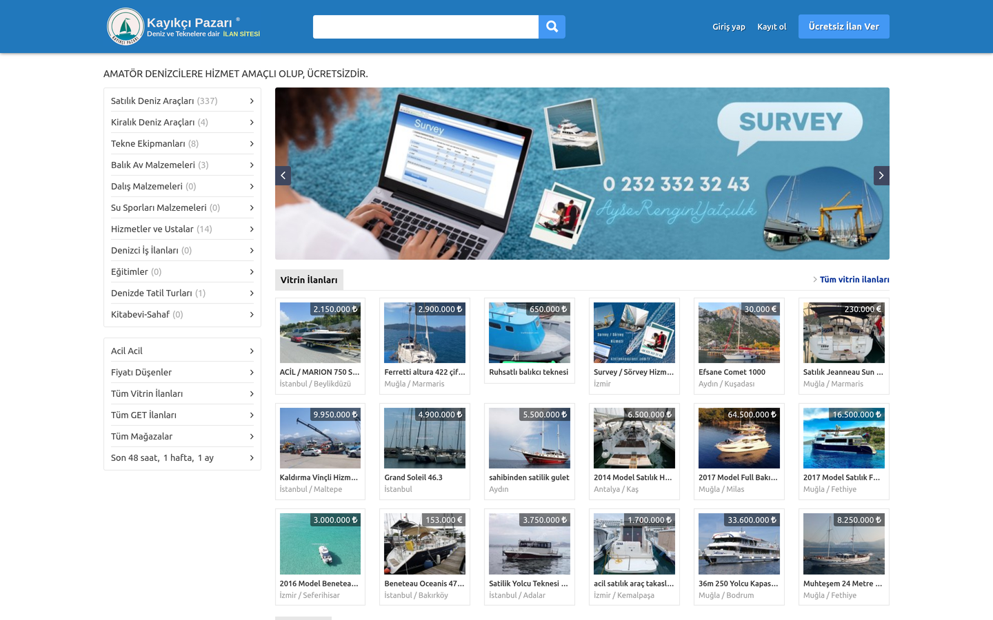Viewport: 993px width, 620px height.
Task: Open Ruhsatlı balıkcı teknesi listing thumbnail
Action: [x=530, y=333]
